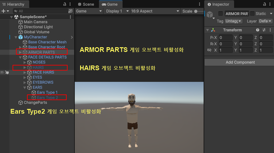
Task: Toggle the Static checkbox in Inspector
Action: coord(252,14)
